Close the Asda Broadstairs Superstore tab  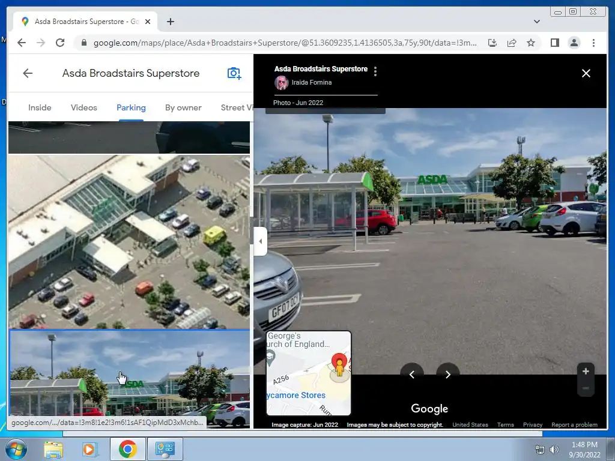click(x=148, y=22)
